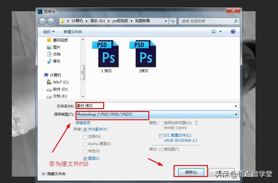The width and height of the screenshot is (278, 183).
Task: Open the 保存类型 format dropdown
Action: (236, 114)
